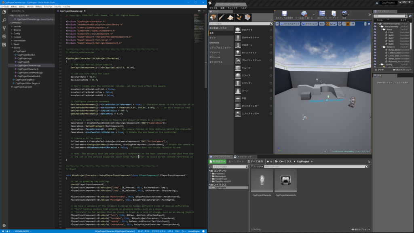
Task: Select the rotate gizmo tool in viewport
Action: 332,24
